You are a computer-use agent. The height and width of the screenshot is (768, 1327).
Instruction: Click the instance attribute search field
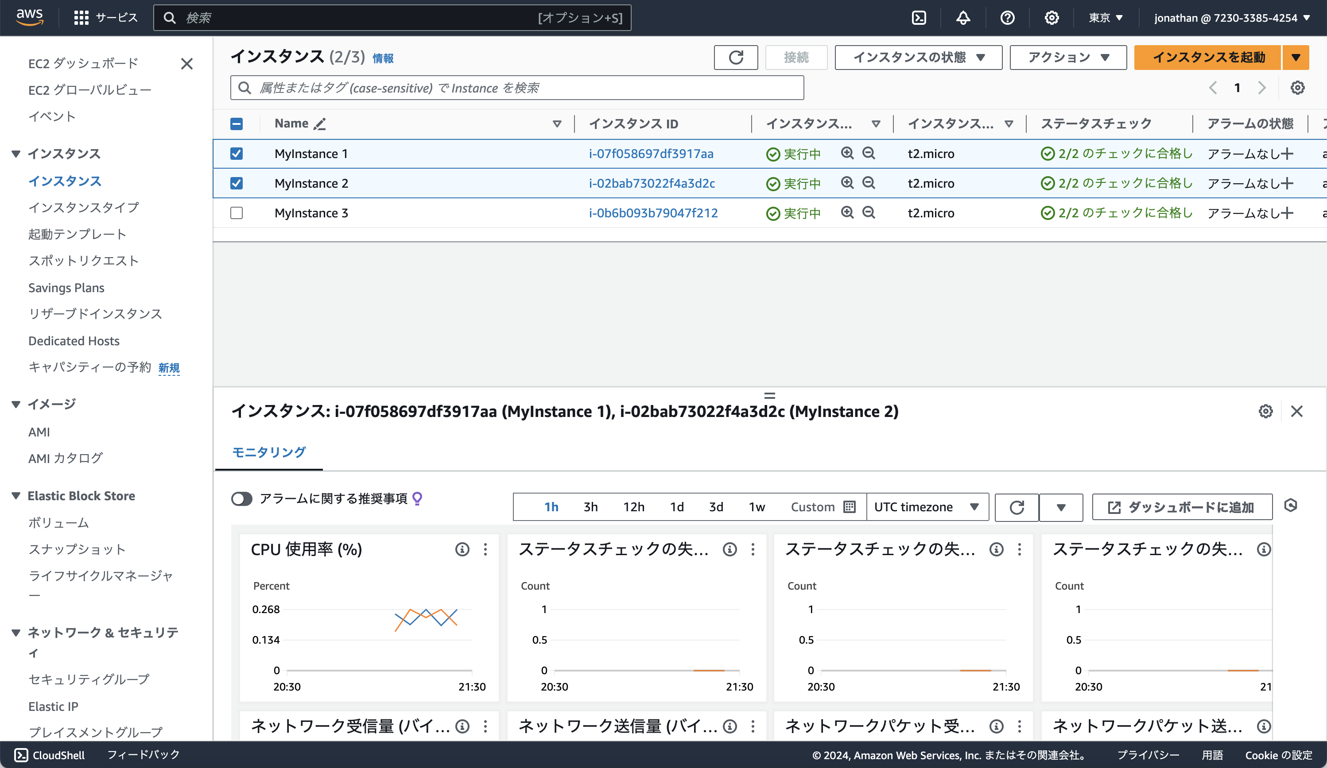click(516, 87)
